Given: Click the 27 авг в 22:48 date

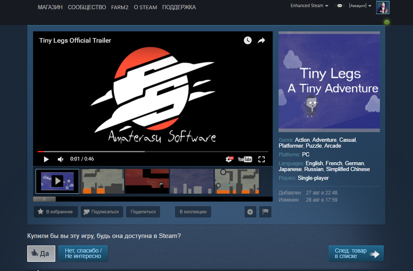Looking at the screenshot, I should pos(322,193).
